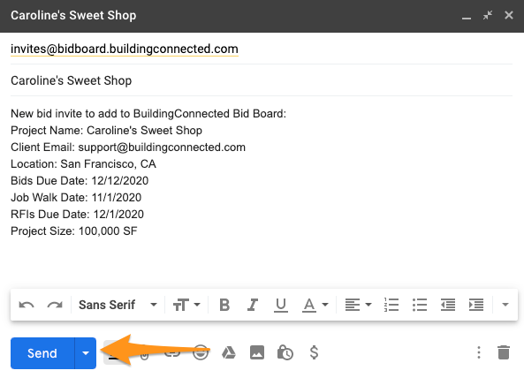This screenshot has width=524, height=378.
Task: Click the 'Project Name: Caroline's Sweet Shop' line
Action: pyautogui.click(x=106, y=131)
